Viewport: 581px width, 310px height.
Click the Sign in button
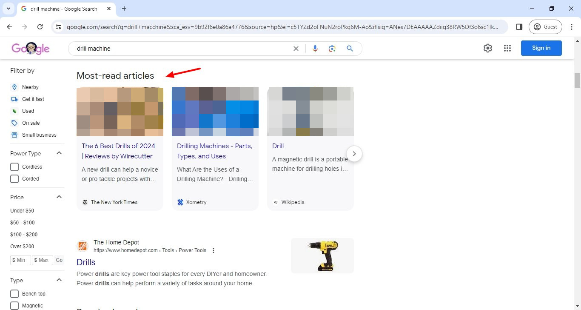tap(541, 48)
